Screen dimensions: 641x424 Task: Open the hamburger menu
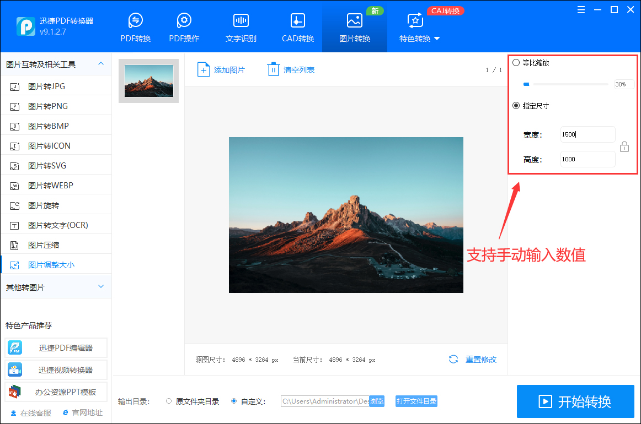(x=580, y=9)
